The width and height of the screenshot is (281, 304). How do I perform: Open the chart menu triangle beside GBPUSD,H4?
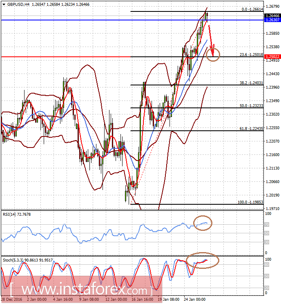click(x=4, y=4)
